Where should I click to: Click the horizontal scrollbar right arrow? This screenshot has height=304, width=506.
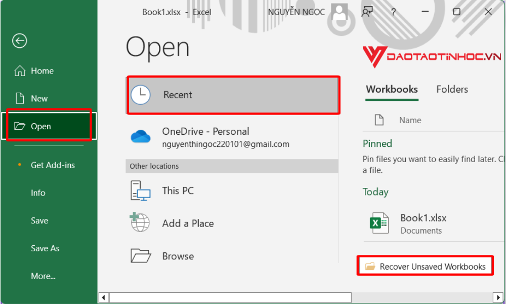point(497,297)
